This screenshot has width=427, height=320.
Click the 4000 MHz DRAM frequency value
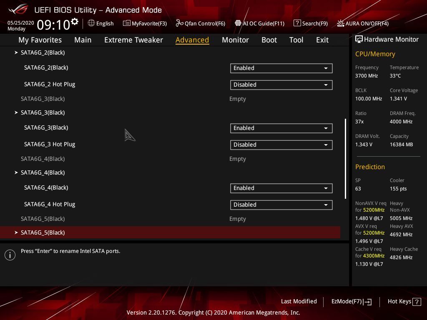click(x=401, y=122)
